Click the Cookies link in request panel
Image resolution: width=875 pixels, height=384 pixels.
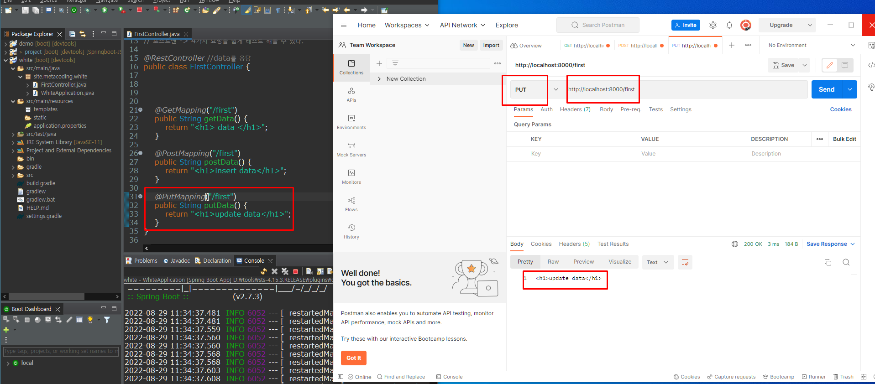841,109
